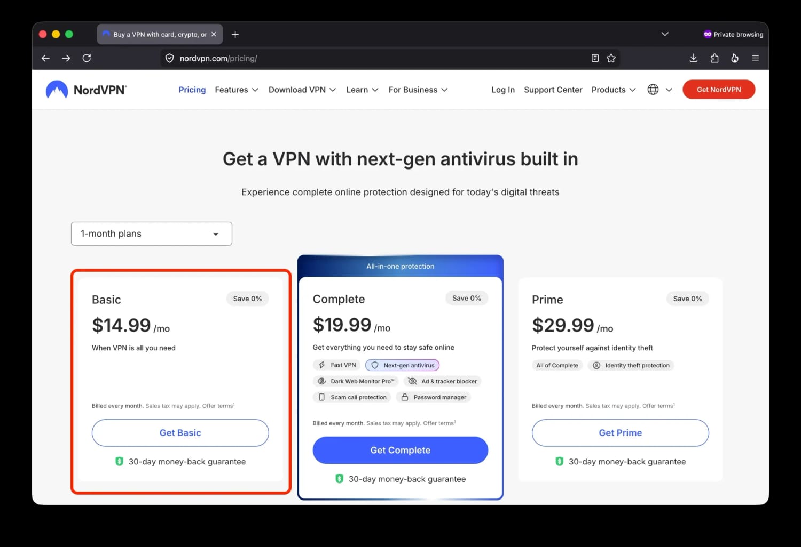Select the Password manager chip
The height and width of the screenshot is (547, 801).
coord(434,397)
